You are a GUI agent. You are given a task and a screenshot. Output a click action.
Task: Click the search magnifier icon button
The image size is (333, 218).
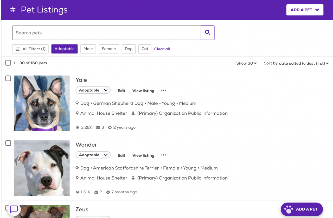(x=207, y=33)
